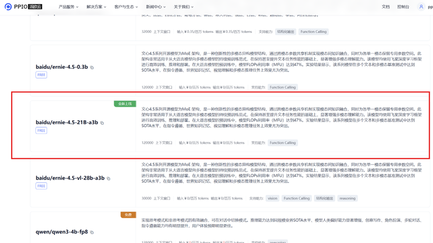Select 结构化输出 tag of ernie-4.5-vl-28b-a3b
433x243 pixels.
click(x=324, y=199)
